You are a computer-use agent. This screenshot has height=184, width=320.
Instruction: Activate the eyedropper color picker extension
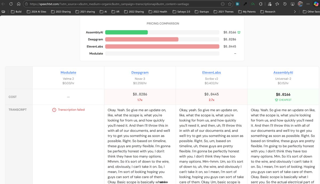(245, 4)
